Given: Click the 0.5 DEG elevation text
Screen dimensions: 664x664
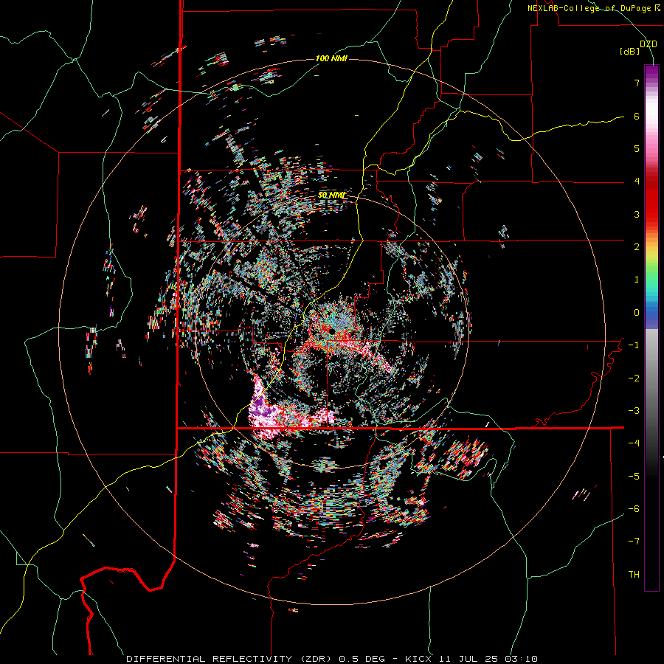Looking at the screenshot, I should coord(362,659).
